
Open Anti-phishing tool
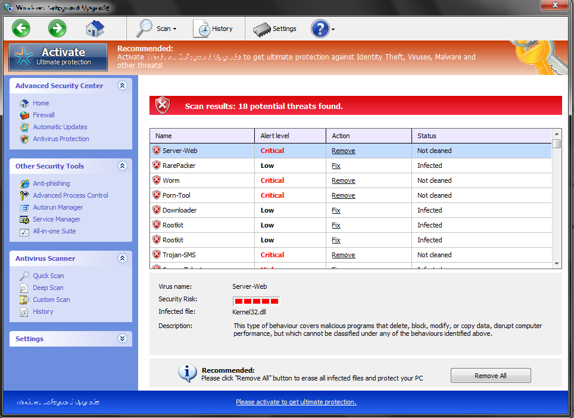[51, 183]
